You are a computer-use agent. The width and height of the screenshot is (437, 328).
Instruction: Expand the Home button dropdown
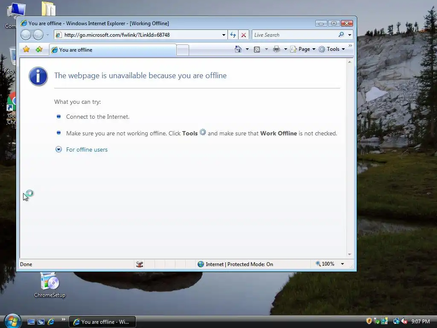[247, 49]
